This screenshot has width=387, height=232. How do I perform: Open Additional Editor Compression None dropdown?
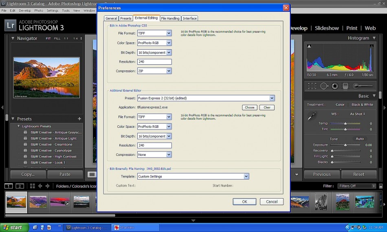coord(154,155)
